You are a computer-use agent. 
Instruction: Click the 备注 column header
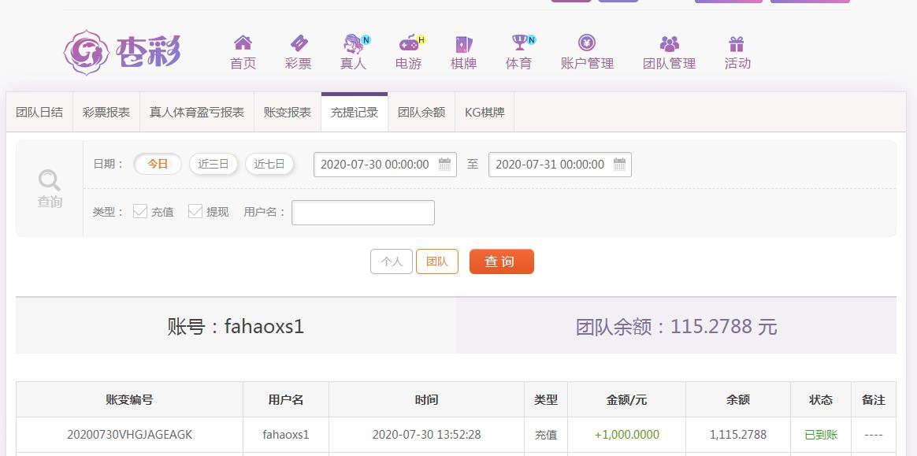(x=874, y=400)
